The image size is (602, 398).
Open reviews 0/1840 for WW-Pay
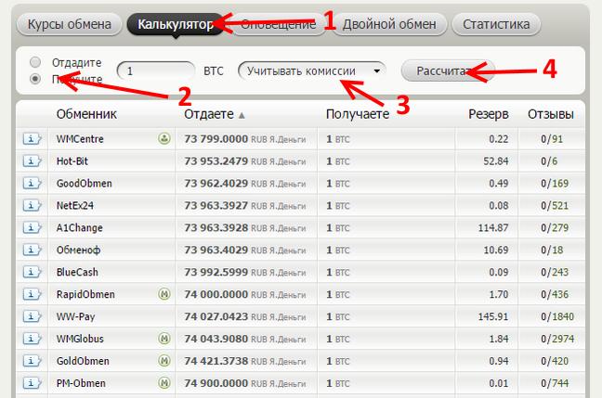coord(557,316)
